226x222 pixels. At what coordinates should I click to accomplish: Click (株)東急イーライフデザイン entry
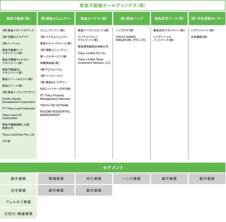[x=19, y=92]
